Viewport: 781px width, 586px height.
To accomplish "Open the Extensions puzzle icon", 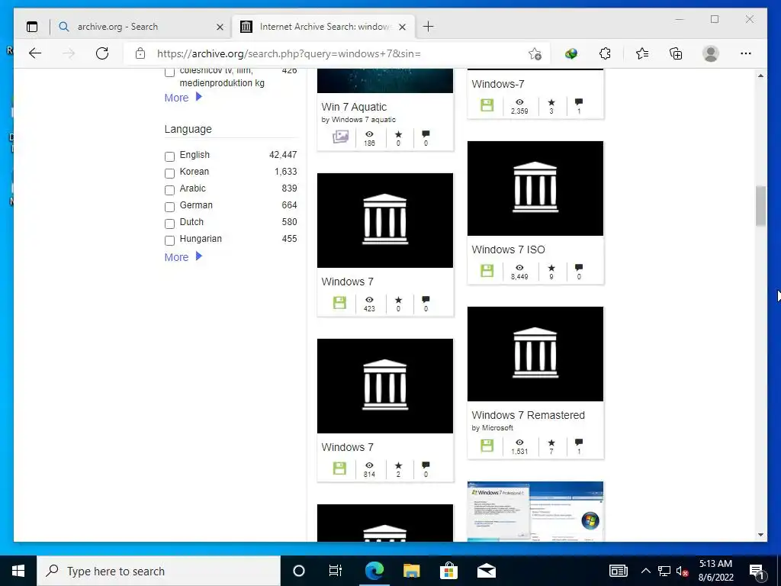I will click(x=605, y=53).
